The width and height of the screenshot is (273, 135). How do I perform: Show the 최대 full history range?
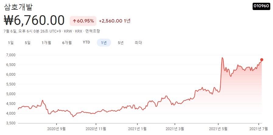(x=138, y=43)
